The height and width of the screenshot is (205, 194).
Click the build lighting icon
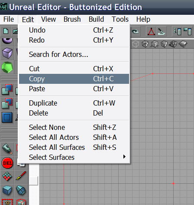pyautogui.click(x=162, y=31)
